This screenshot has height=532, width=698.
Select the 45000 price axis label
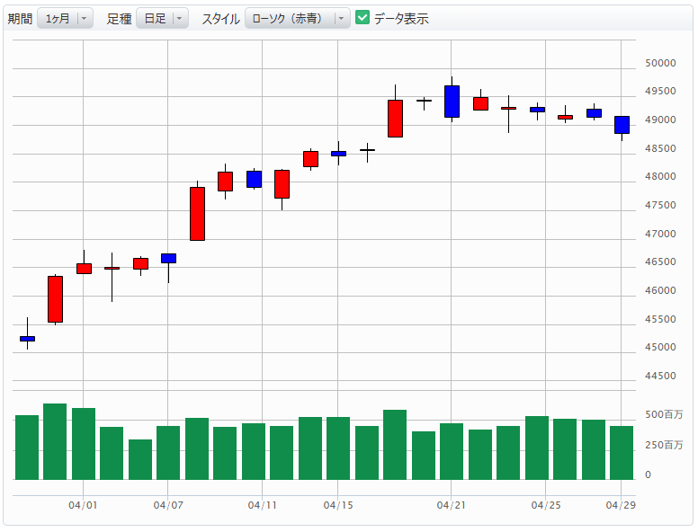pyautogui.click(x=660, y=348)
